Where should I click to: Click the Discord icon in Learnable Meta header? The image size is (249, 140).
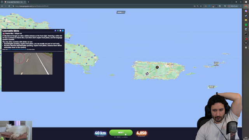click(60, 31)
